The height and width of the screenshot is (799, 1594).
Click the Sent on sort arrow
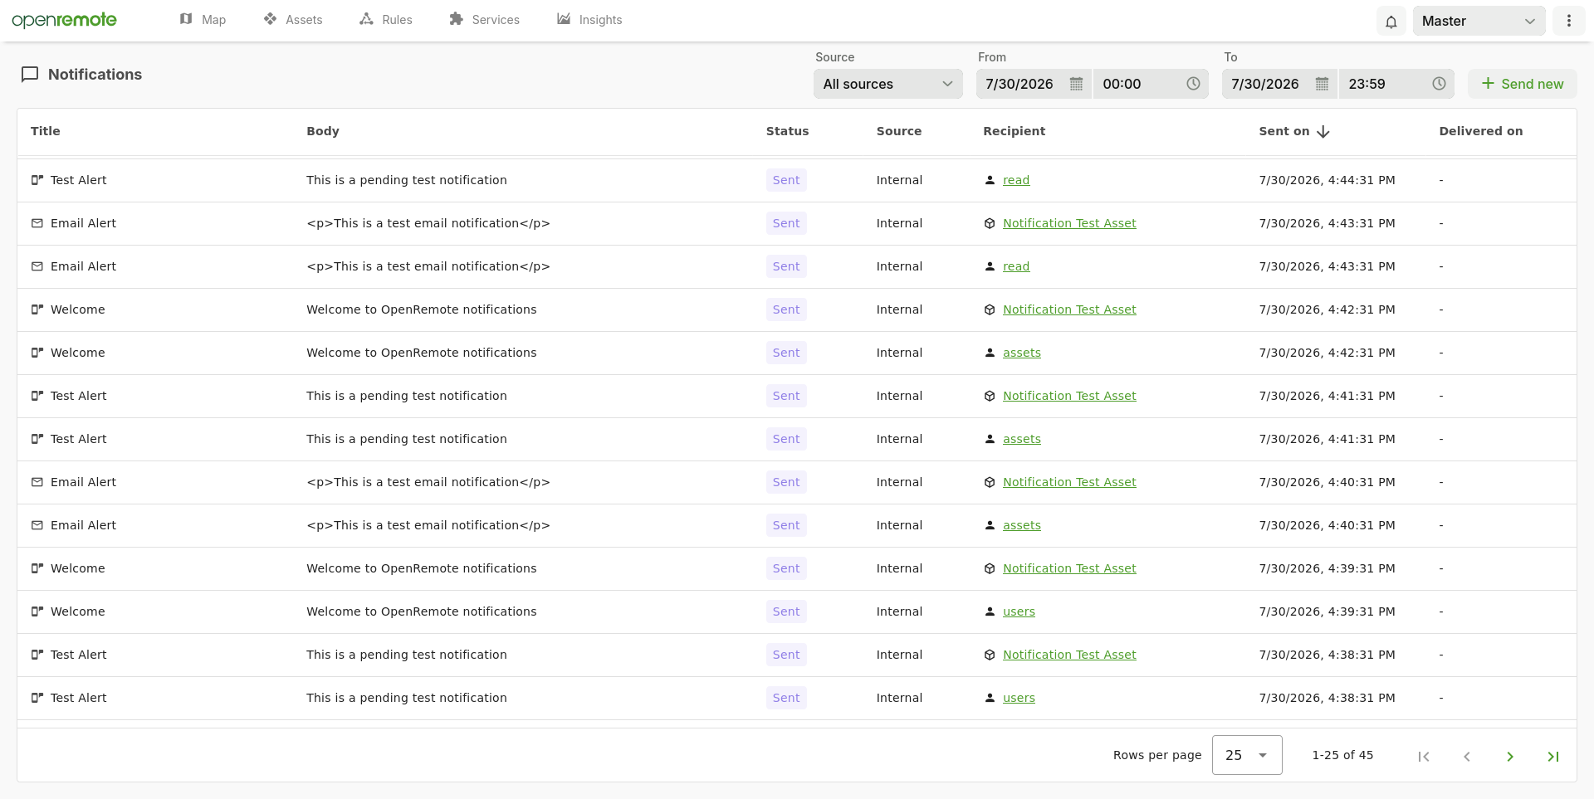click(x=1323, y=131)
